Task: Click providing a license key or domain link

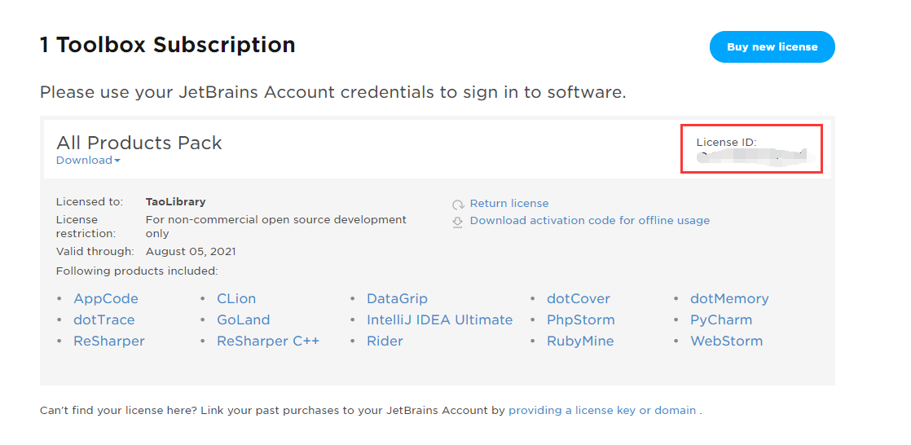Action: coord(602,410)
